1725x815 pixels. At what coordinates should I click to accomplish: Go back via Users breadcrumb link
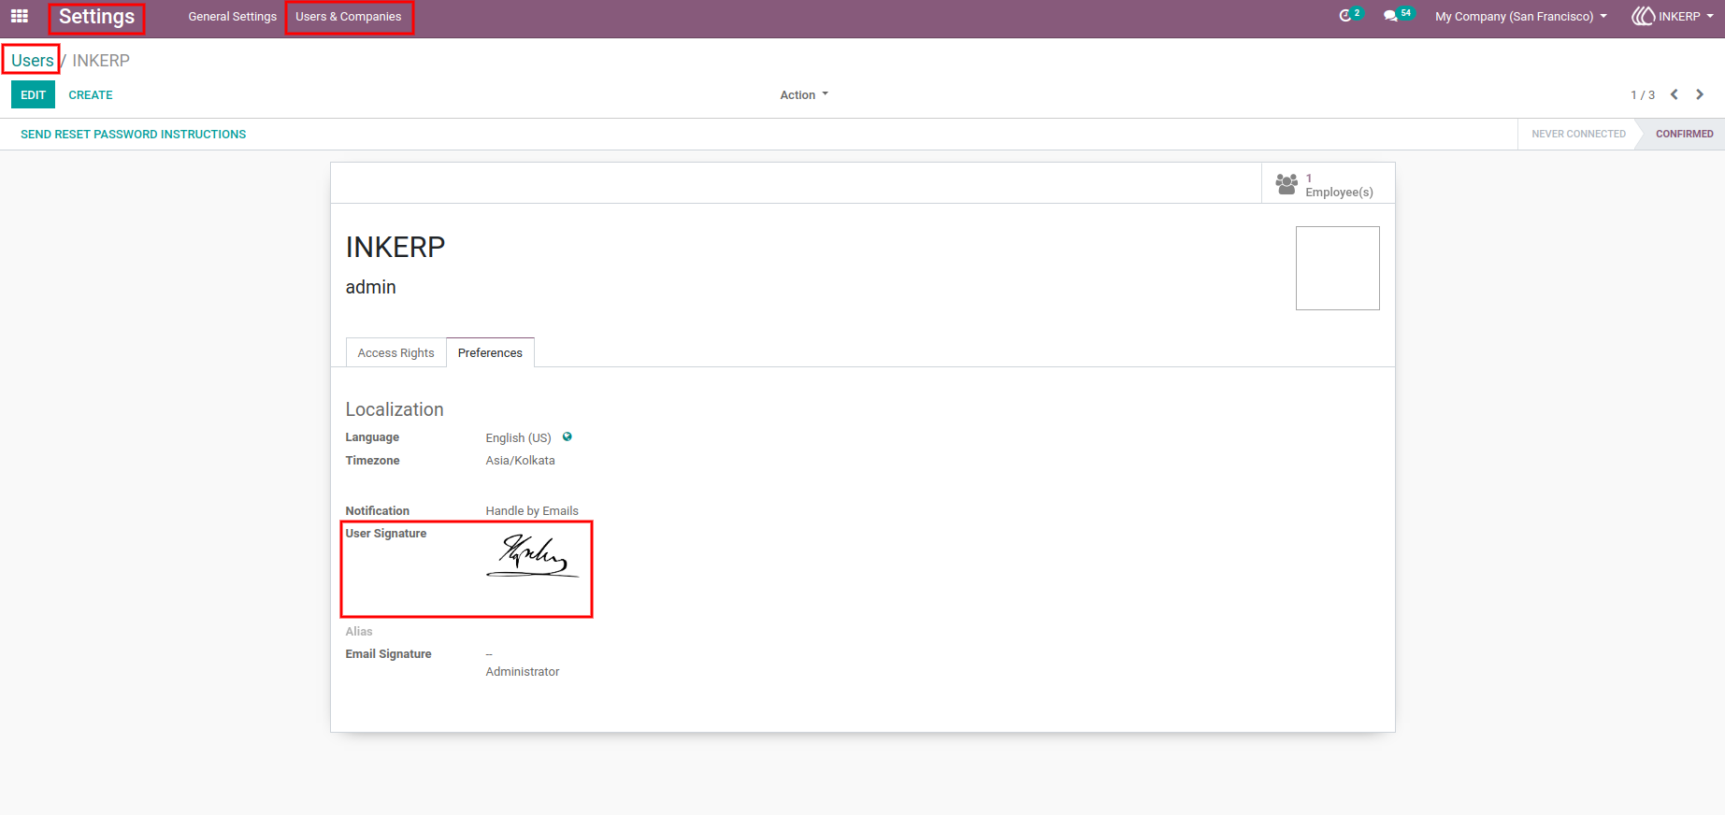[32, 60]
